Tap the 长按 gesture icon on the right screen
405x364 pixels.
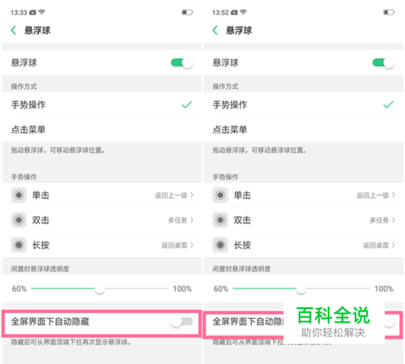pyautogui.click(x=220, y=245)
